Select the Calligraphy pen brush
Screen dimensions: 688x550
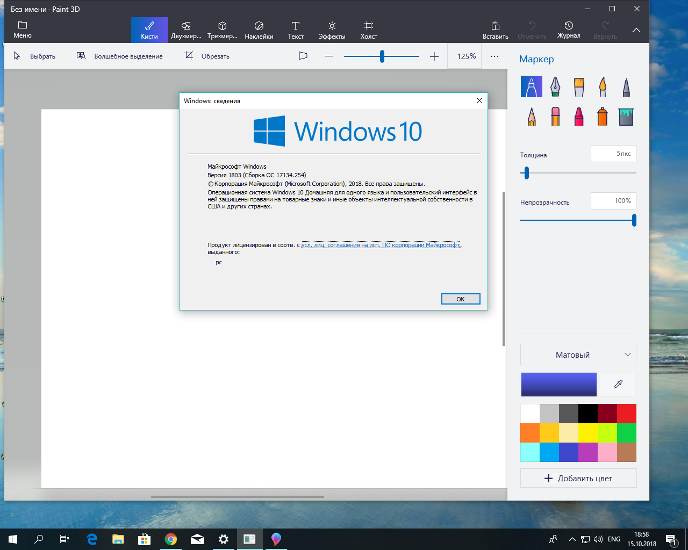pyautogui.click(x=555, y=86)
